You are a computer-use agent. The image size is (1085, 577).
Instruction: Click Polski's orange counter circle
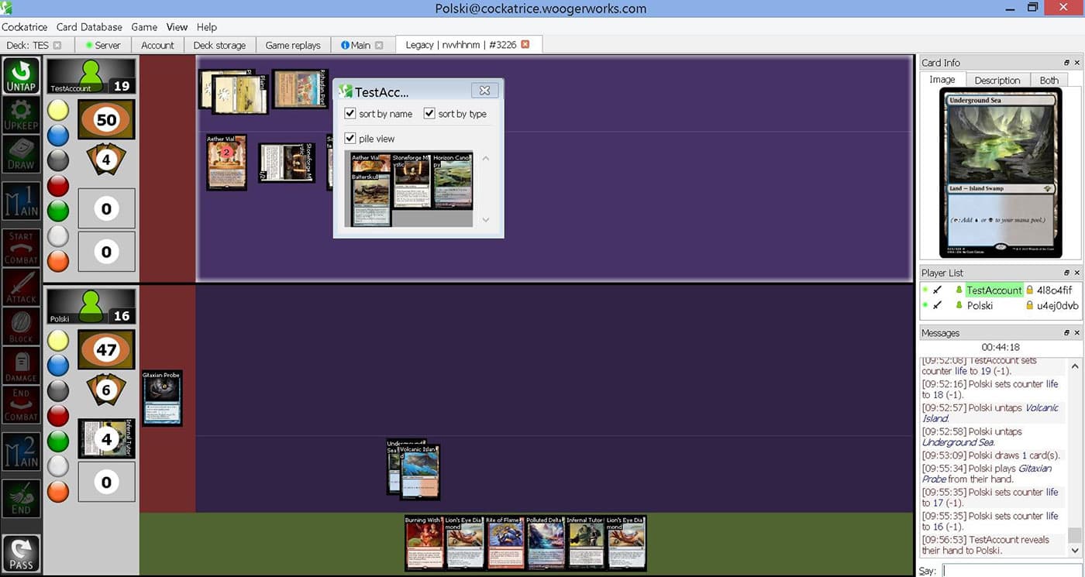click(x=58, y=491)
